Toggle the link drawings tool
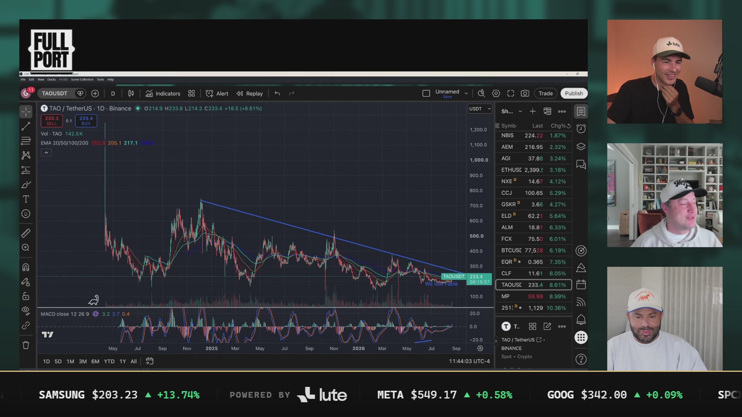Screen dimensions: 742x417 [26, 326]
